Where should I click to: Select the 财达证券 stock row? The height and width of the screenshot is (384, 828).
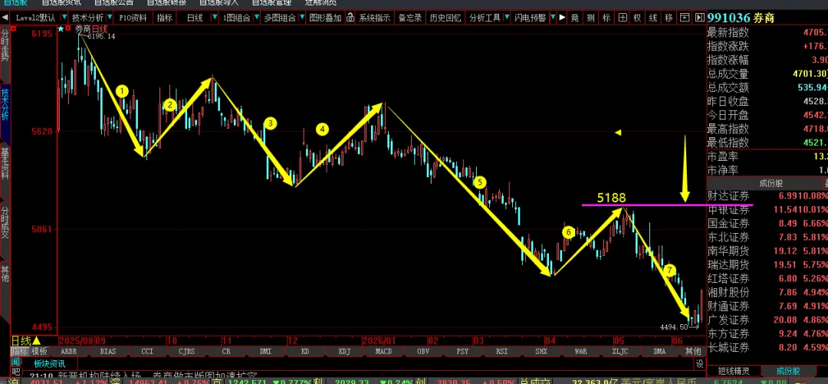tap(767, 196)
